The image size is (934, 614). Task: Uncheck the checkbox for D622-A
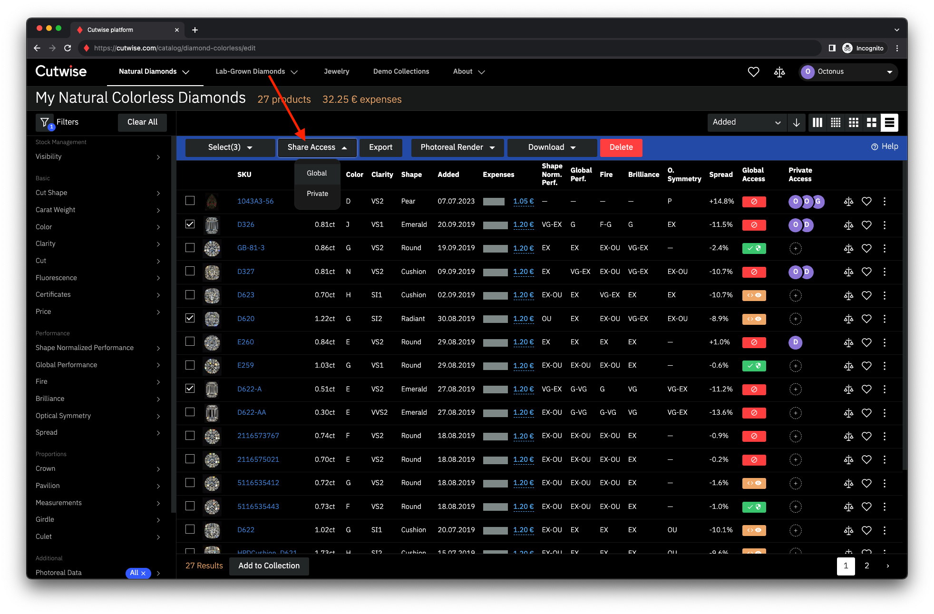coord(190,388)
